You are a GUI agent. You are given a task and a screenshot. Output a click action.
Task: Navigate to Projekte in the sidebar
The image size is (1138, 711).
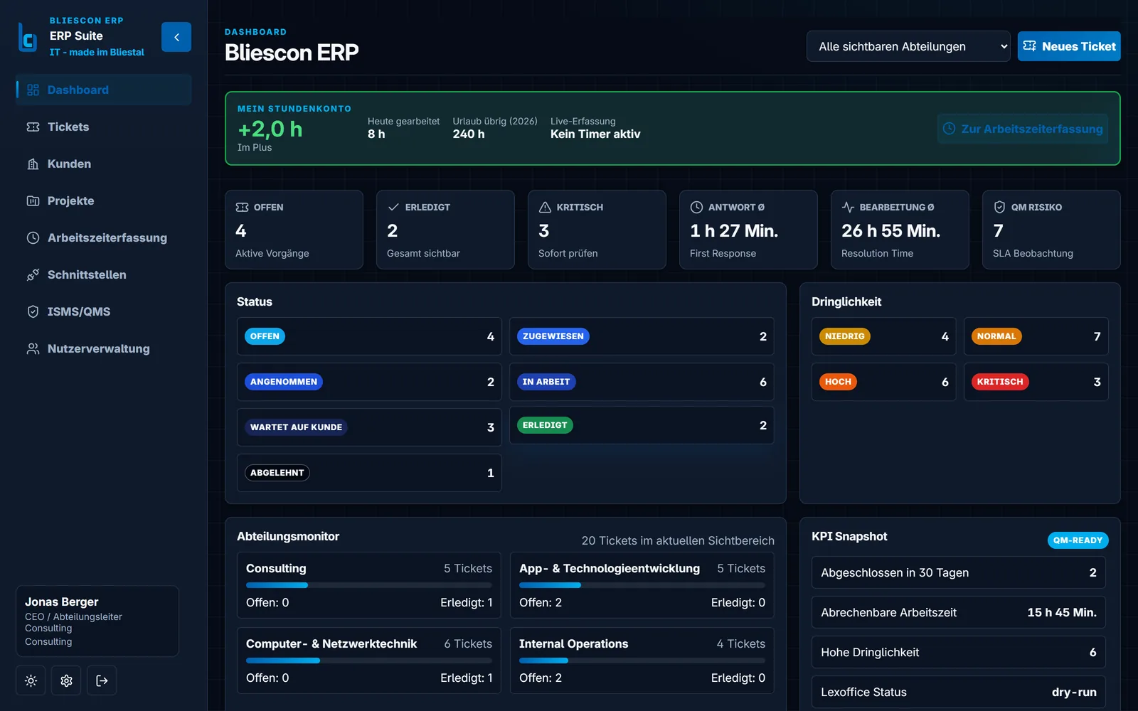coord(104,201)
